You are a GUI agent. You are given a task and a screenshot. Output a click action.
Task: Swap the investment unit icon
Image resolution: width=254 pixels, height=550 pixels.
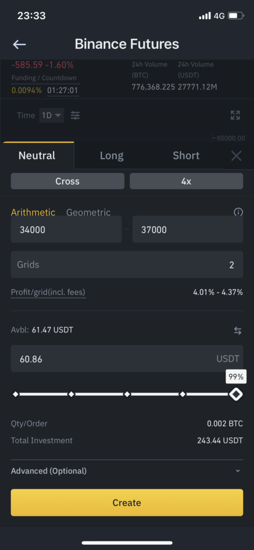238,330
